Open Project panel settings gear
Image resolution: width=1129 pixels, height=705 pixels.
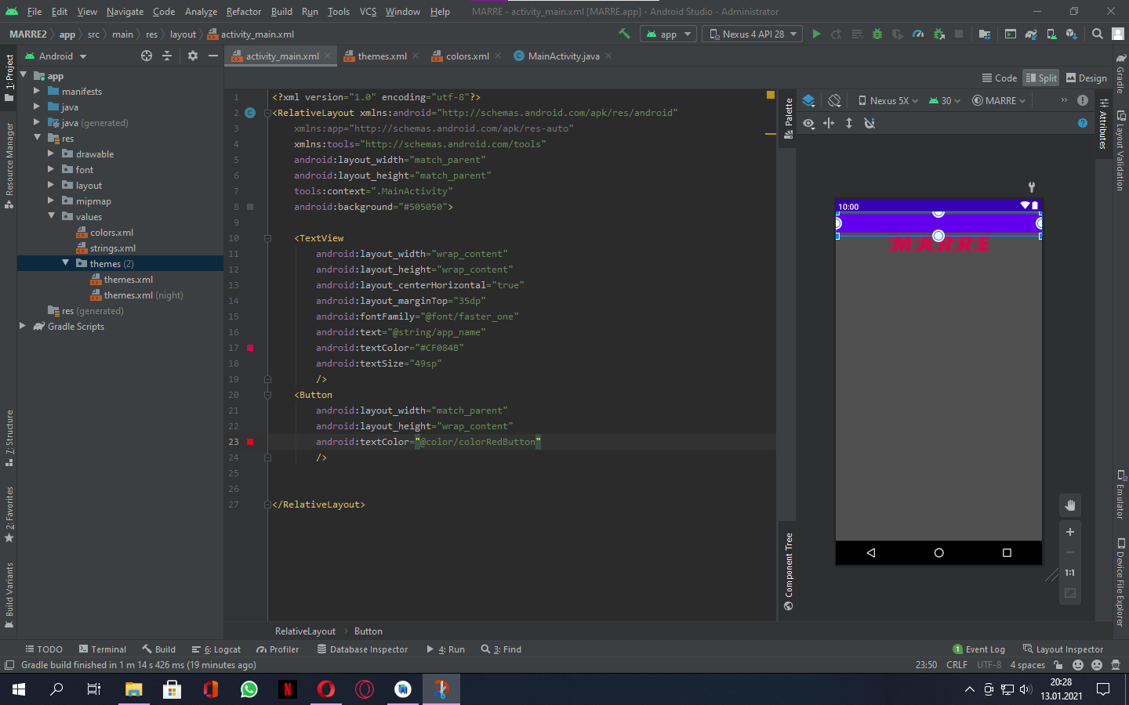coord(193,56)
